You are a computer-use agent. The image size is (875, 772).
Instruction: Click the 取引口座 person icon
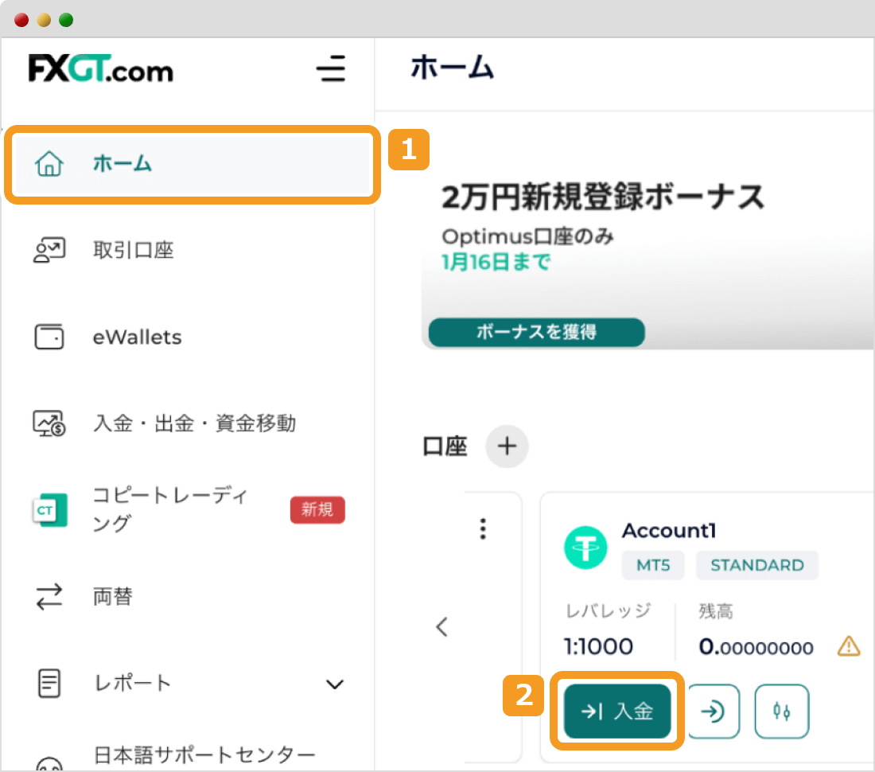49,249
